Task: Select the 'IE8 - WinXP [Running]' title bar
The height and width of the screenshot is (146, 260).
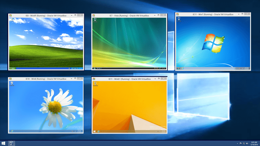Action: click(46, 16)
